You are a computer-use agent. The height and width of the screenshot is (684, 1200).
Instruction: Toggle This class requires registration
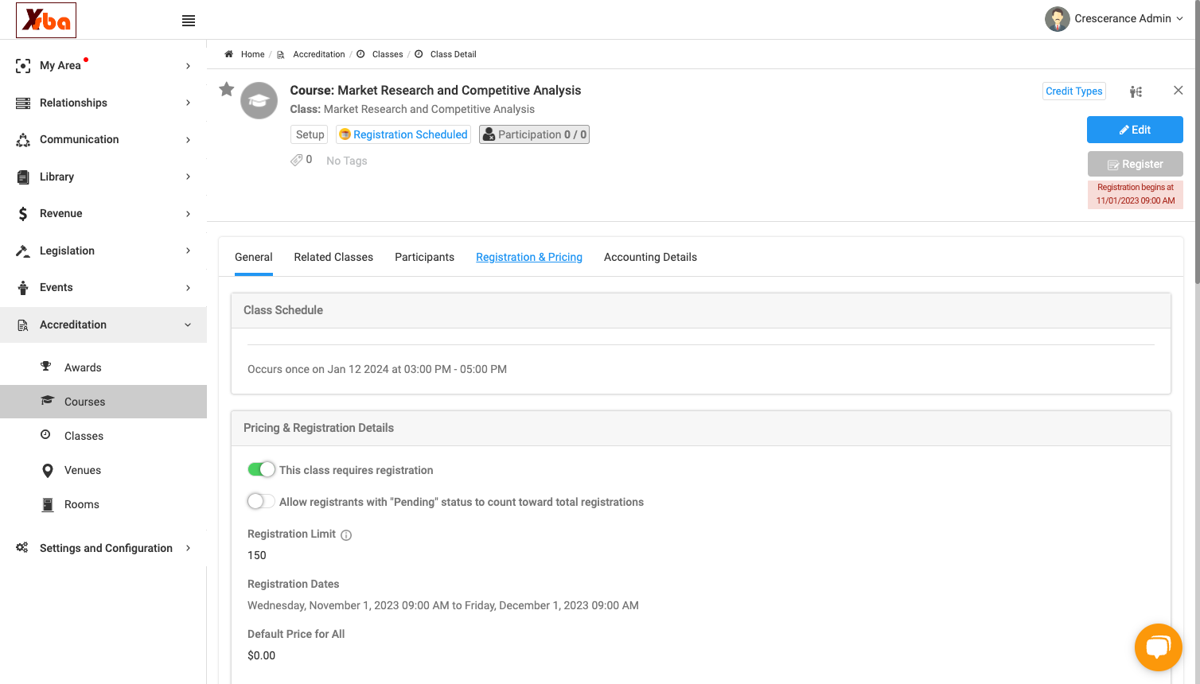tap(261, 469)
